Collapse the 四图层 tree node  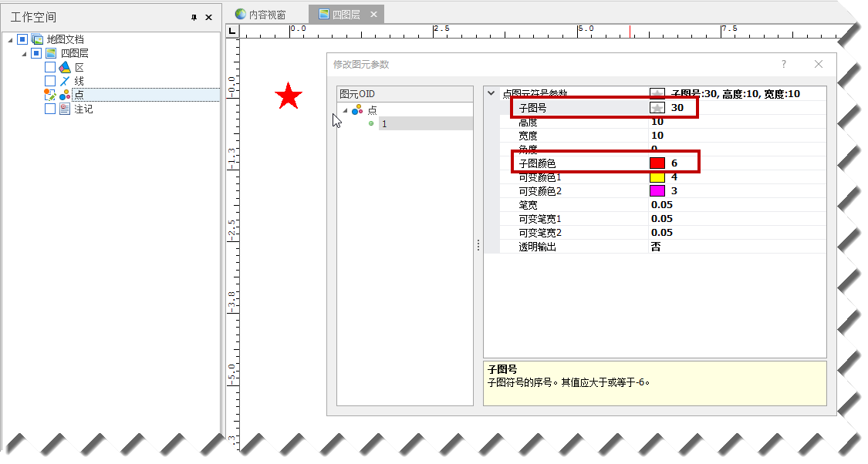(x=24, y=53)
